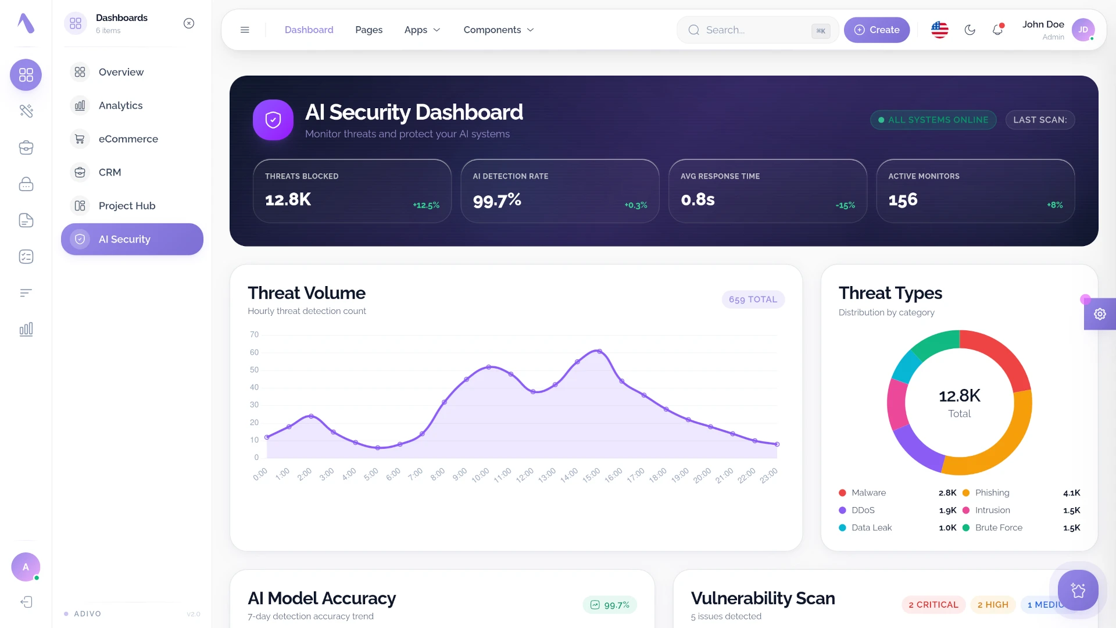The image size is (1116, 628).
Task: Open the briefcase icon in sidebar rail
Action: point(26,147)
